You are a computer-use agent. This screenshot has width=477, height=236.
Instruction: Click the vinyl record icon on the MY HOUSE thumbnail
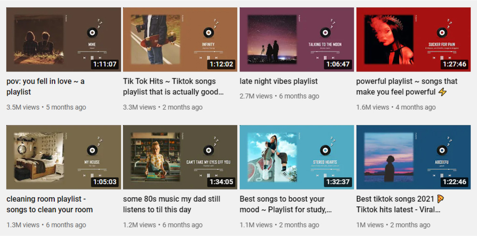tap(92, 150)
